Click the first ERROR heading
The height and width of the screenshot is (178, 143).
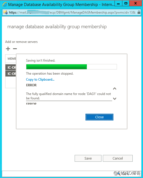tap(31, 85)
